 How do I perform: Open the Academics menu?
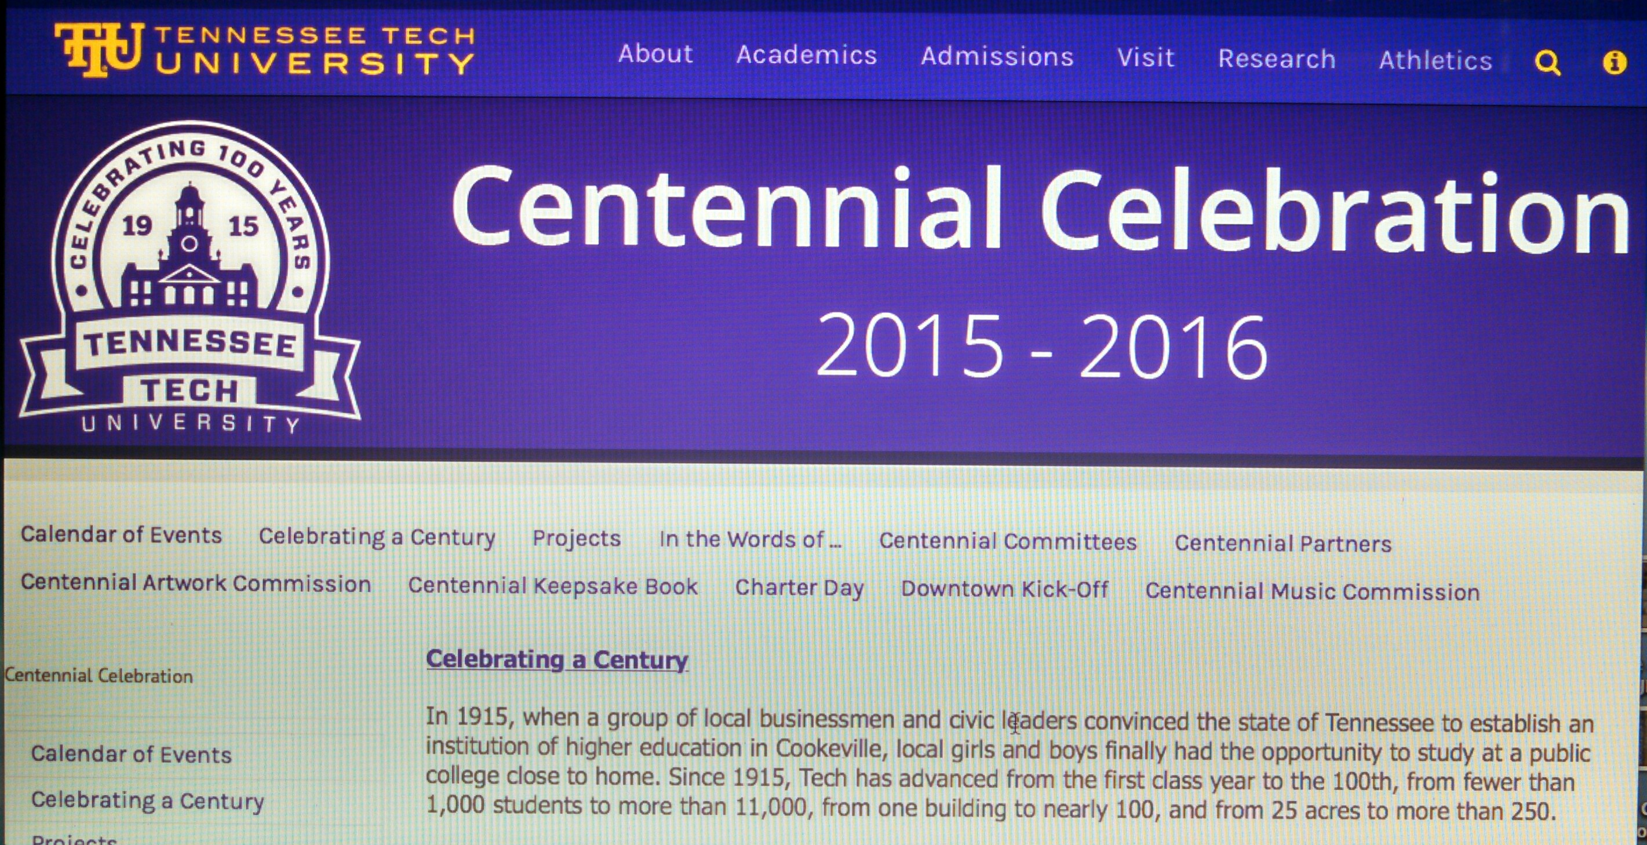click(x=806, y=55)
